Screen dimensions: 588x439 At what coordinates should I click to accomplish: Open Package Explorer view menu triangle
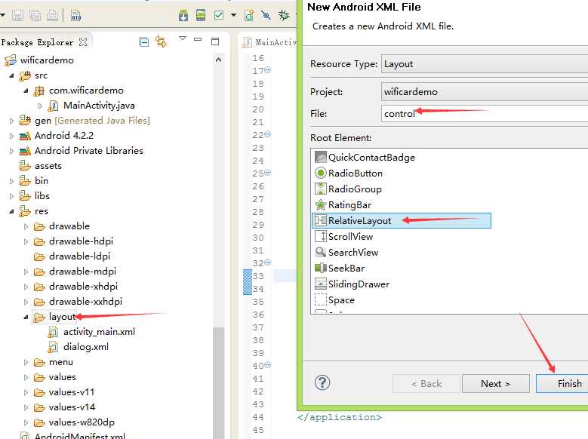(183, 38)
